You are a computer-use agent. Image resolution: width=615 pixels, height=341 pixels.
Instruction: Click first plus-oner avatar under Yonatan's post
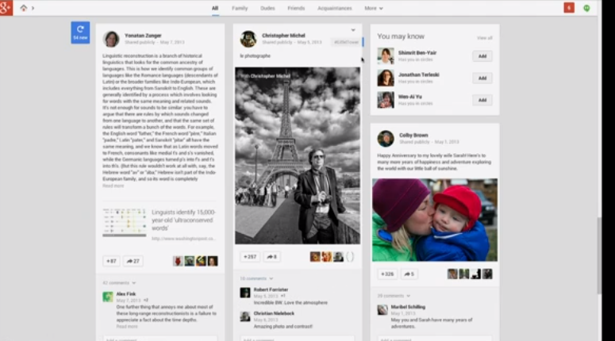click(x=178, y=261)
